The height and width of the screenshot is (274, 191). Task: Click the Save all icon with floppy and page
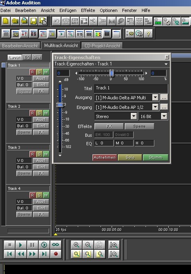[43, 21]
